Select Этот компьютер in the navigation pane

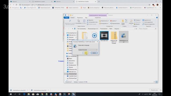point(71,56)
